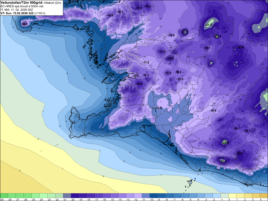Pick the light lavender legend swatch between -12 and -11
The image size is (268, 201).
(x=138, y=196)
